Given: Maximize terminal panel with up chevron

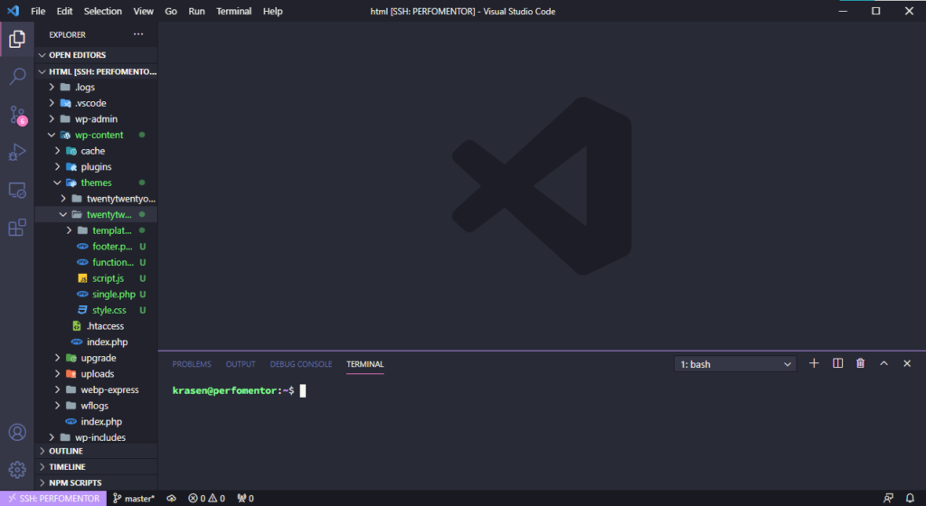Looking at the screenshot, I should [x=883, y=363].
